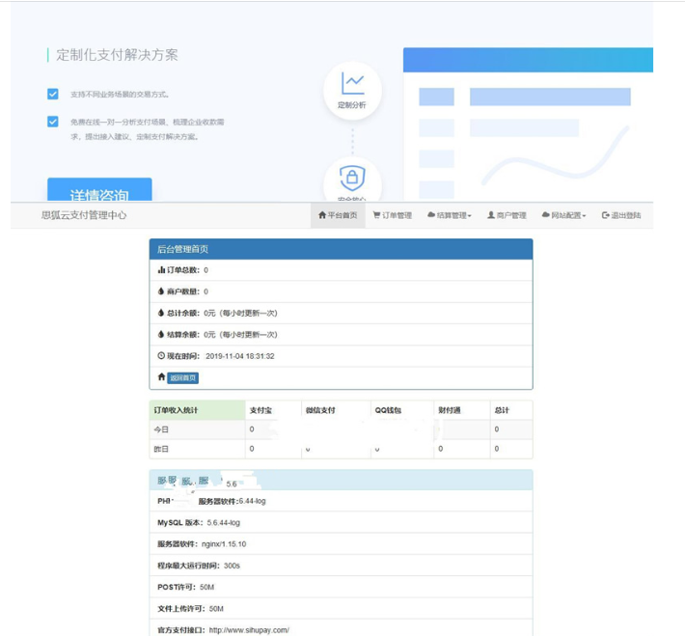The height and width of the screenshot is (636, 685).
Task: Click the home icon beside 返回首页 button
Action: tap(161, 377)
